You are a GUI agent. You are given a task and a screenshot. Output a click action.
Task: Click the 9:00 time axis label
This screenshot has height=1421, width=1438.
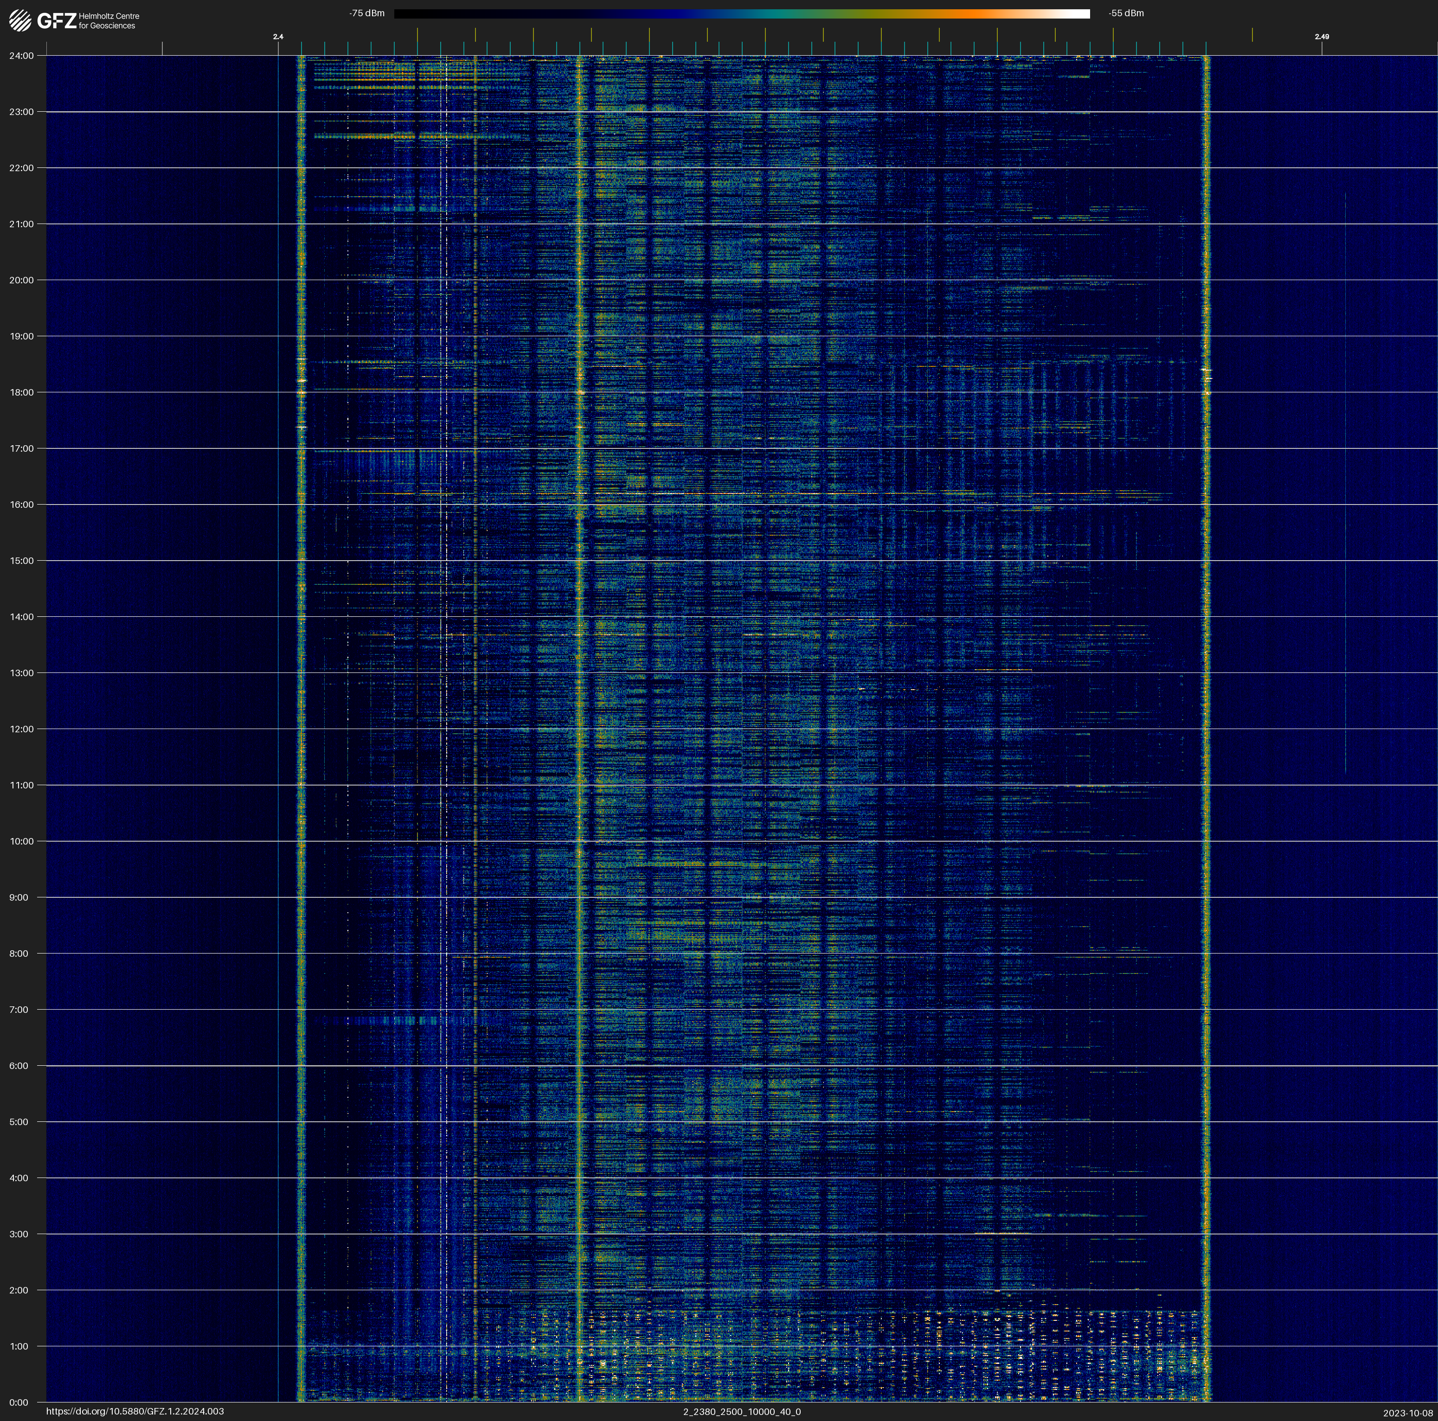[19, 897]
